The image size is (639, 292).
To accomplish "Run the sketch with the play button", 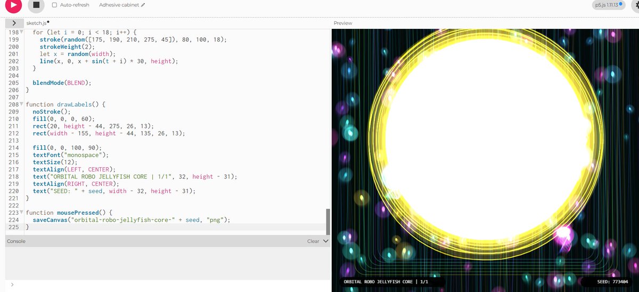I will 13,5.
